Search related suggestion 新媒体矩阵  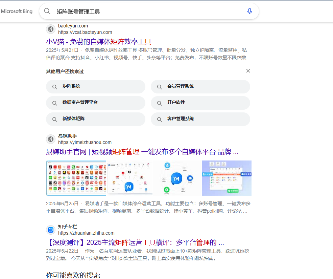(x=96, y=119)
